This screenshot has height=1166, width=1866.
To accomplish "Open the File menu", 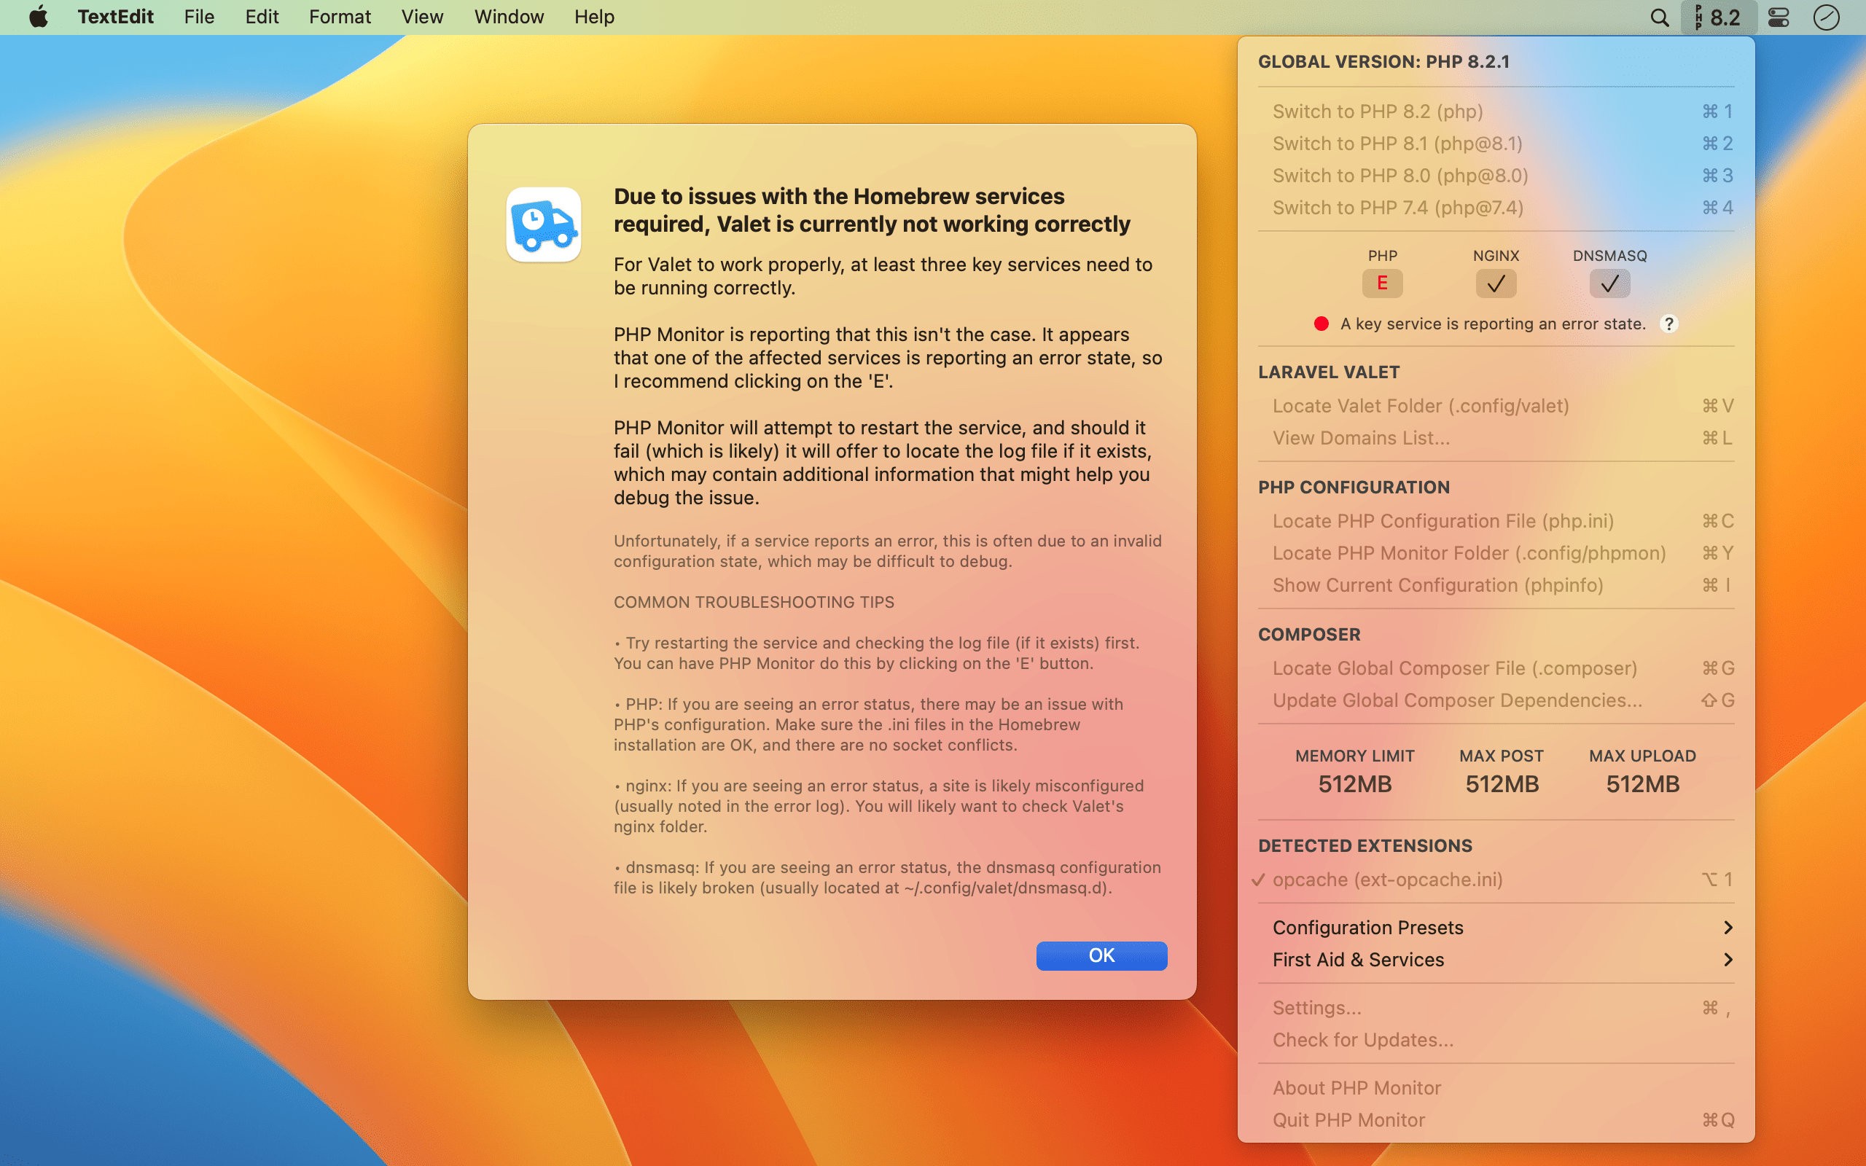I will tap(199, 17).
